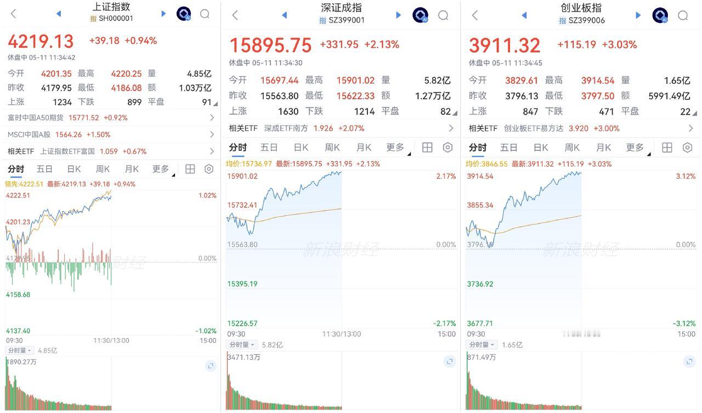Image resolution: width=702 pixels, height=413 pixels.
Task: Select 日K tab in 上证指数 panel
Action: [74, 169]
